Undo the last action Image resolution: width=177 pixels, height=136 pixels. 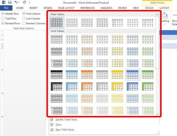coord(16,2)
